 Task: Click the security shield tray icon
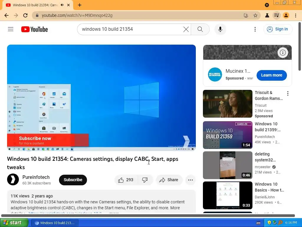click(269, 223)
